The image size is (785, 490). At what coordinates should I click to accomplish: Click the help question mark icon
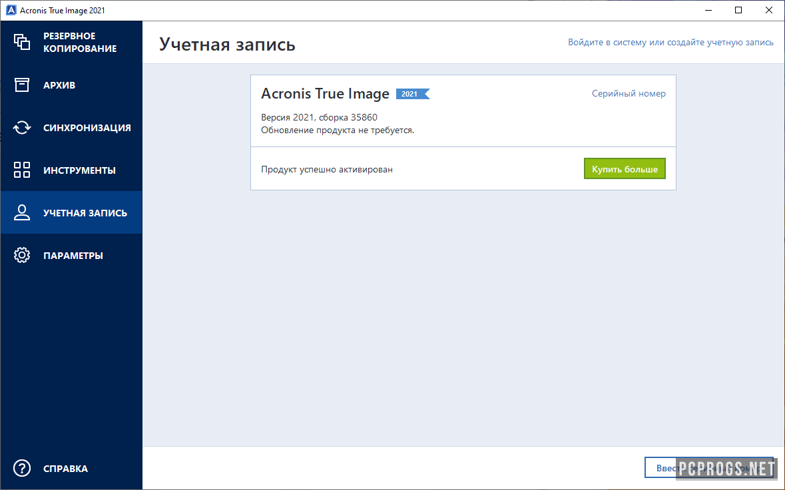click(22, 469)
